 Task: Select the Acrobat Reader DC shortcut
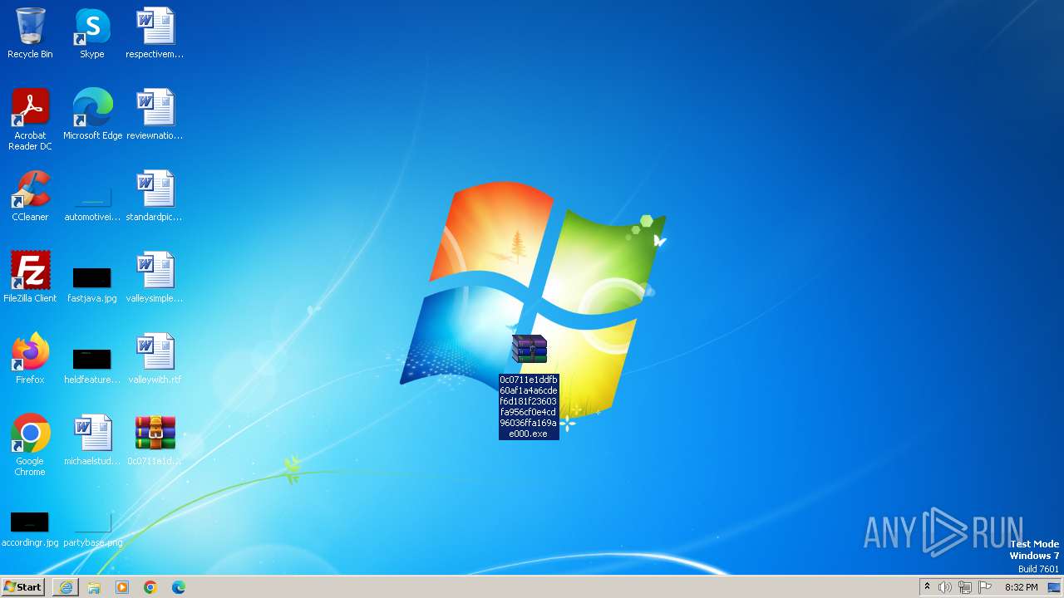(30, 120)
